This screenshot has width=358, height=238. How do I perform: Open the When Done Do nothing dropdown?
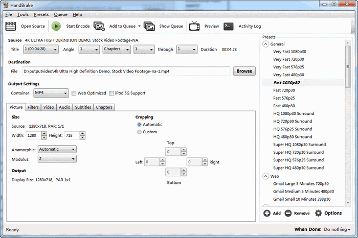[x=337, y=229]
